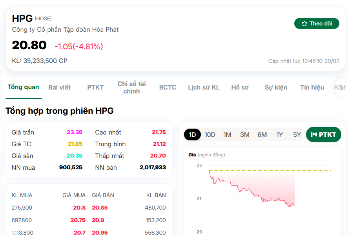The image size is (348, 235).
Task: Switch to the Tổng quan tab
Action: tap(23, 87)
